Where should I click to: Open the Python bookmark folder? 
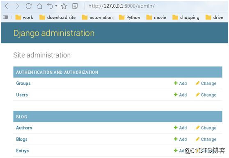(x=129, y=17)
